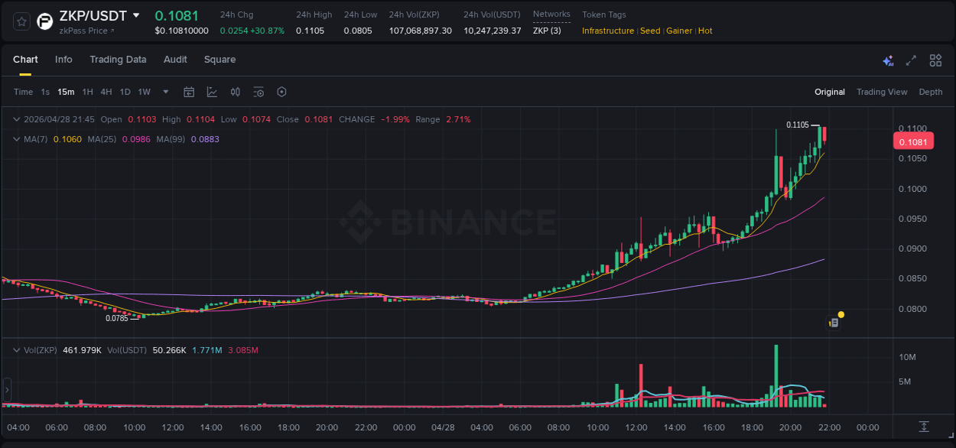Click the 0.0785 low price marker
This screenshot has width=956, height=448.
point(116,318)
